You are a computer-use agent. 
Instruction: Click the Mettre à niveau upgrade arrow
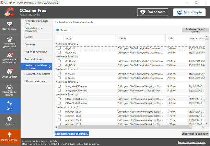tap(9, 135)
